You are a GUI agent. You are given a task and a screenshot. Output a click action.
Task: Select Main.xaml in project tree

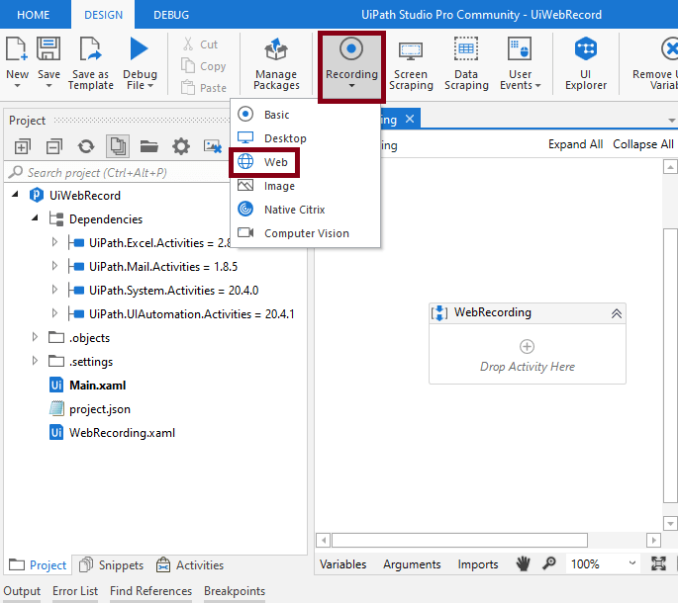[98, 386]
